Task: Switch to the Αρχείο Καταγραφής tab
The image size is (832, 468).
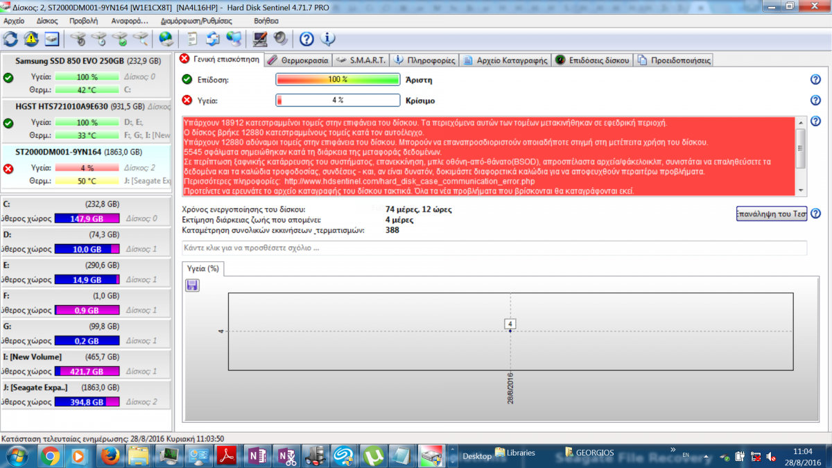Action: point(505,60)
